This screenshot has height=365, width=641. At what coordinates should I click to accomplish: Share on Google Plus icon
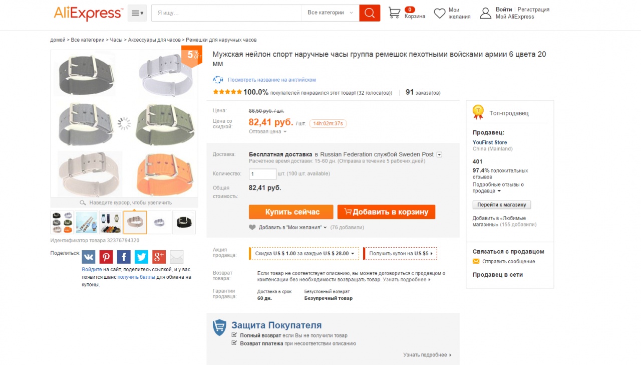[x=159, y=257]
